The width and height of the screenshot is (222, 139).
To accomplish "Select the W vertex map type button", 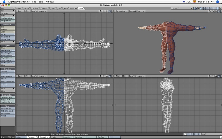I will click(x=185, y=134).
